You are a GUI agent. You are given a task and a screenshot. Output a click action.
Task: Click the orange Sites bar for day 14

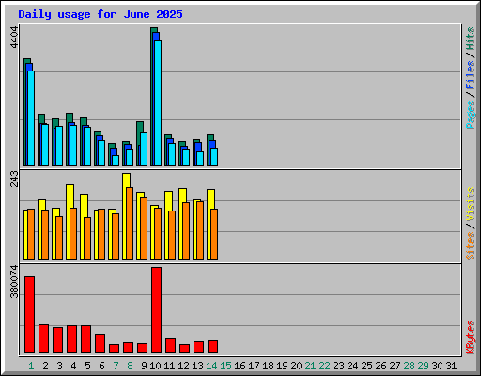(x=214, y=235)
